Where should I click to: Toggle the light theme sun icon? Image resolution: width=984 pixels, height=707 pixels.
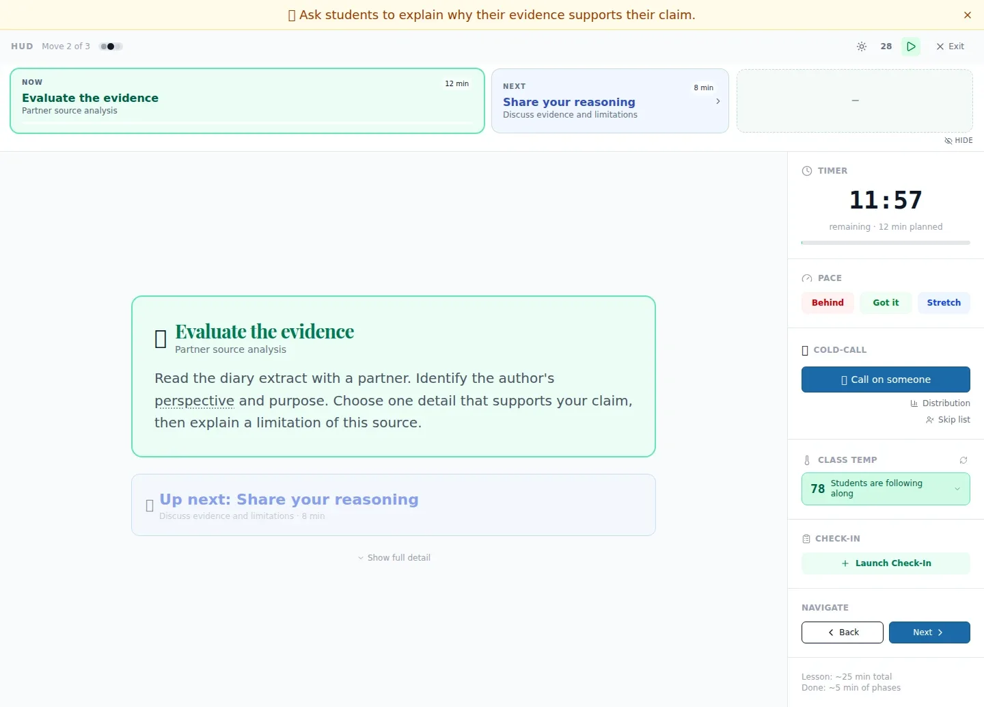point(862,46)
